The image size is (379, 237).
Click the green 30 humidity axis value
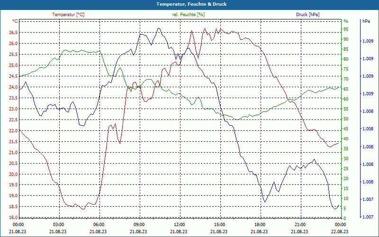point(346,159)
